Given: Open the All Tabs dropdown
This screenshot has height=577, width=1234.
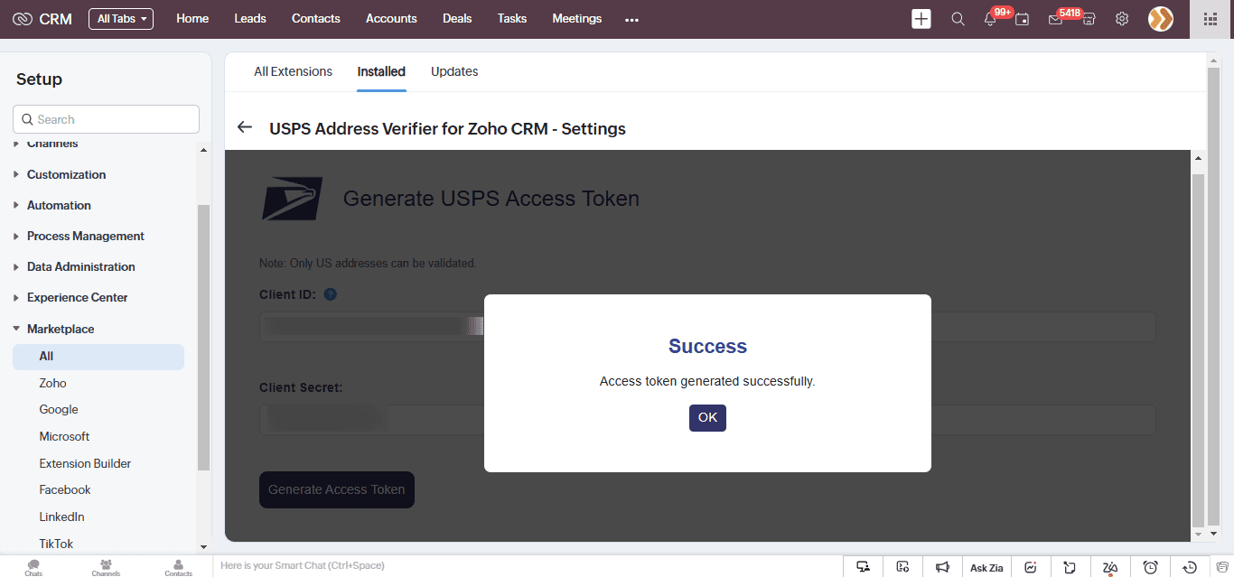Looking at the screenshot, I should coord(121,19).
